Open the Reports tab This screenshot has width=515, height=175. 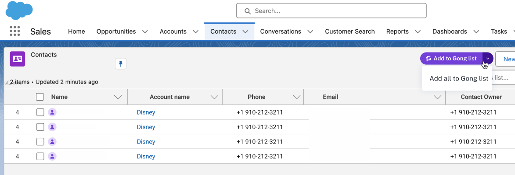click(x=397, y=31)
